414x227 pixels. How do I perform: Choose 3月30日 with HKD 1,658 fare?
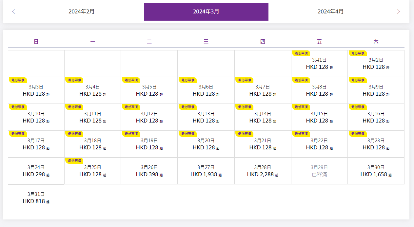pos(376,171)
